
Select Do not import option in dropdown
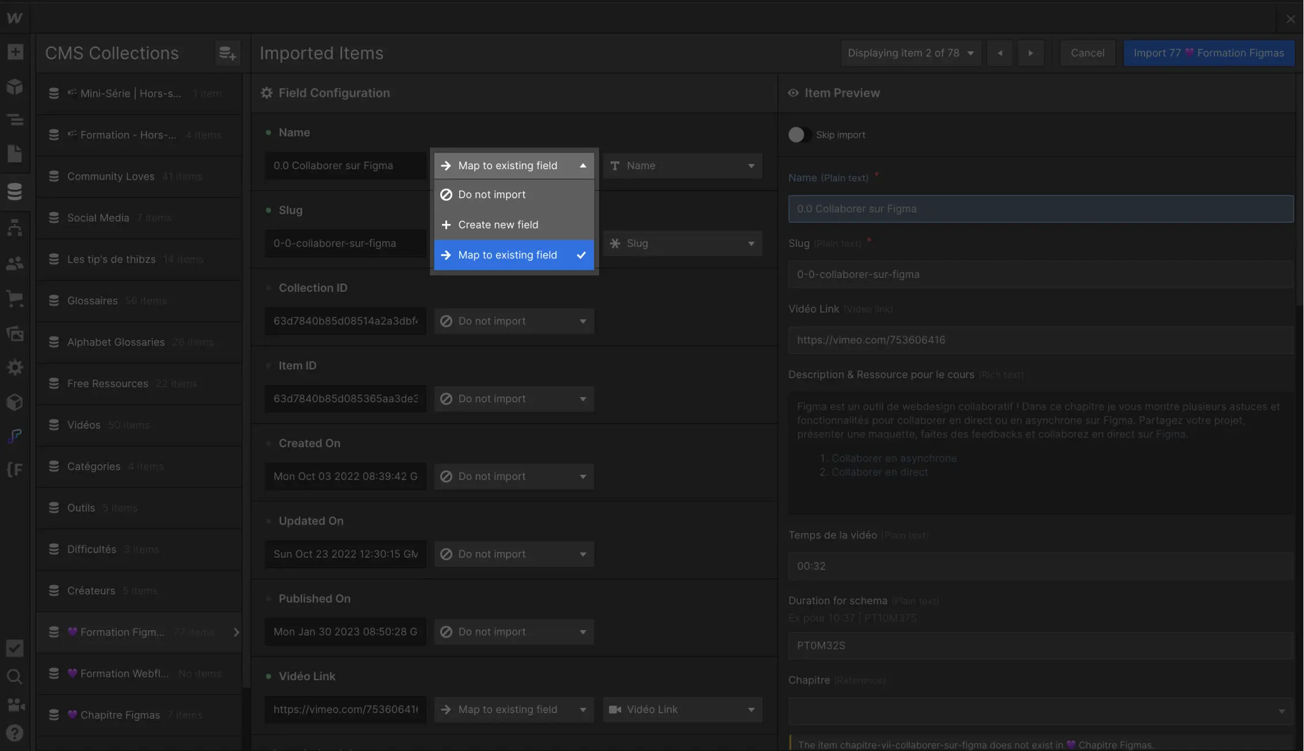point(512,195)
